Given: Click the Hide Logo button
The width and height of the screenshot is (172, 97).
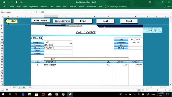Looking at the screenshot, I should tap(152, 30).
